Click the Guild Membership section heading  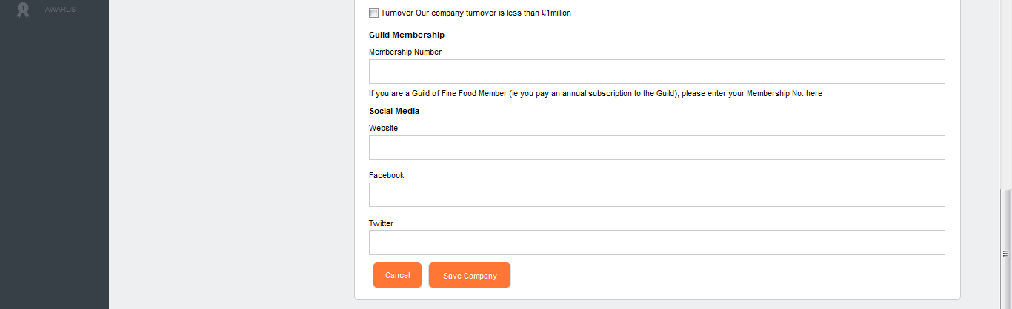(407, 35)
